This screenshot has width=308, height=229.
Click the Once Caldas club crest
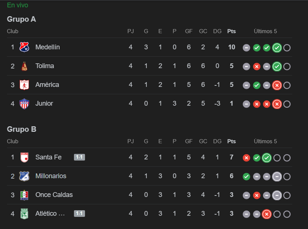click(24, 195)
